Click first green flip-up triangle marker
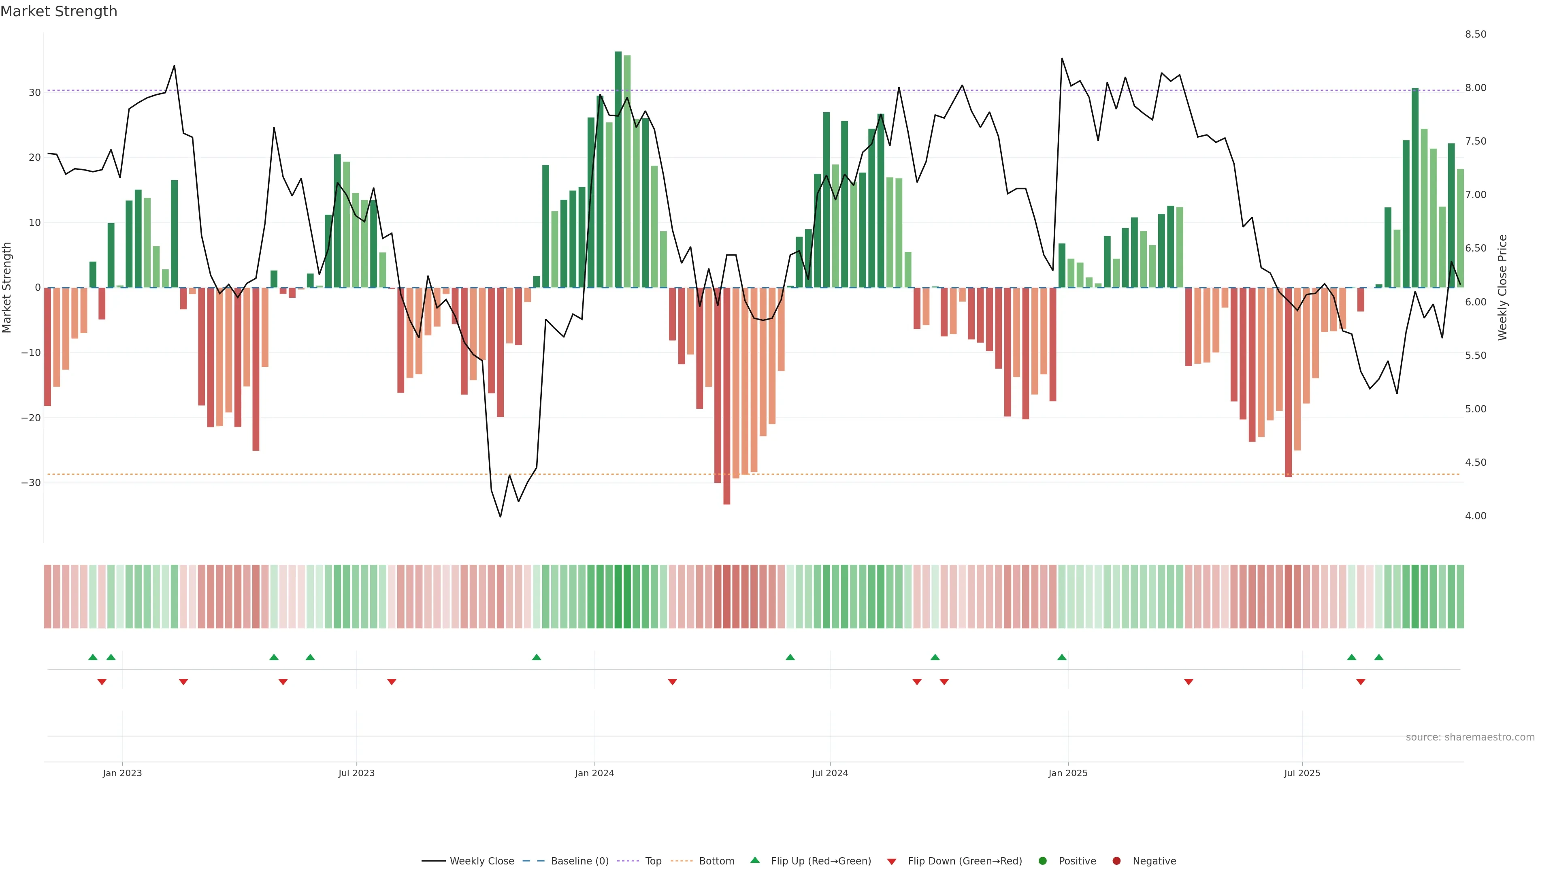1555x875 pixels. (x=93, y=657)
